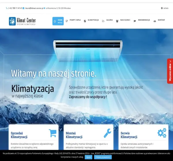Click the graduation cap icon beside Rekomendacje
This screenshot has height=161, width=173.
pos(135,21)
